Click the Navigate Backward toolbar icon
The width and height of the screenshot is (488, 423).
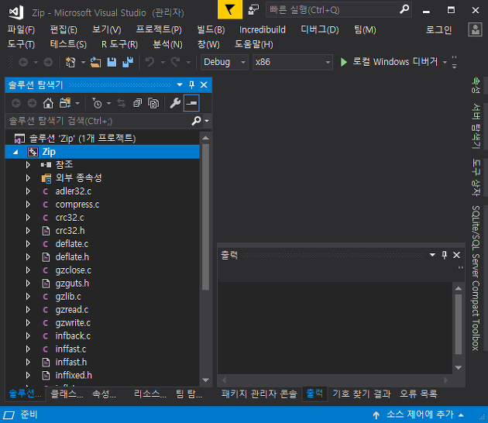pos(23,62)
